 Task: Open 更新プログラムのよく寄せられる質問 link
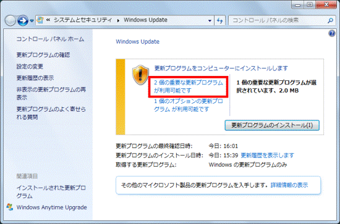(51, 113)
